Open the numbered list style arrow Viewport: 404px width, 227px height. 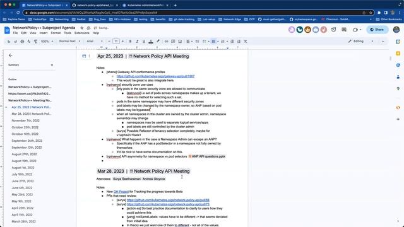pyautogui.click(x=227, y=42)
